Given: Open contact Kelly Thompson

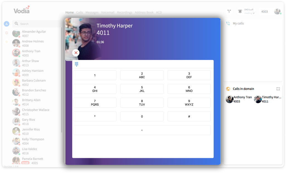Looking at the screenshot, I should tap(37, 141).
